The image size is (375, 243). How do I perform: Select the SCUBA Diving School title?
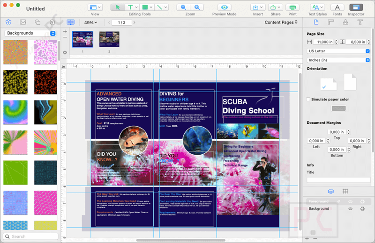pyautogui.click(x=248, y=107)
